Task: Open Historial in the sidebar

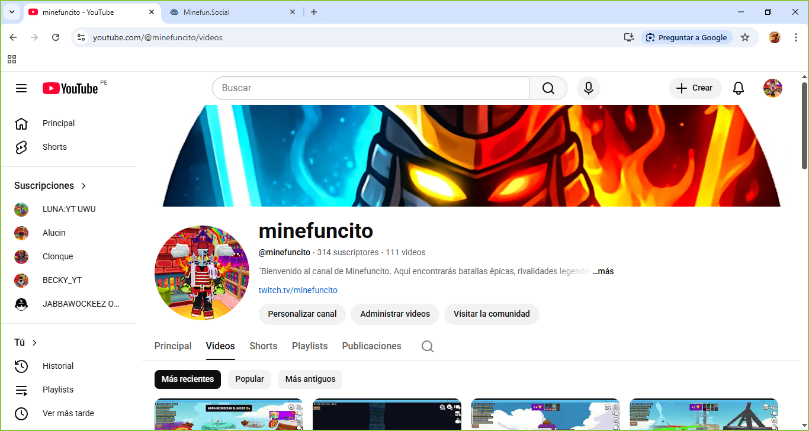Action: point(58,366)
